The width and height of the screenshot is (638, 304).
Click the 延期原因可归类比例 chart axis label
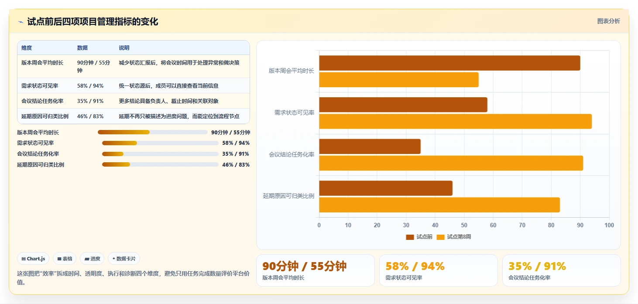[288, 196]
